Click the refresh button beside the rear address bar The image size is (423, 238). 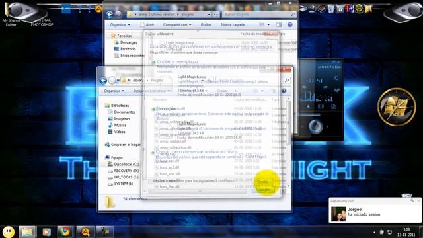(x=215, y=15)
